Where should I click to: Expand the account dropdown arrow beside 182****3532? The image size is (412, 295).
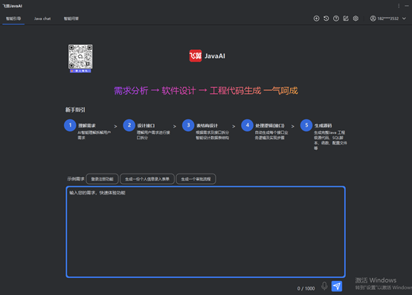[404, 19]
